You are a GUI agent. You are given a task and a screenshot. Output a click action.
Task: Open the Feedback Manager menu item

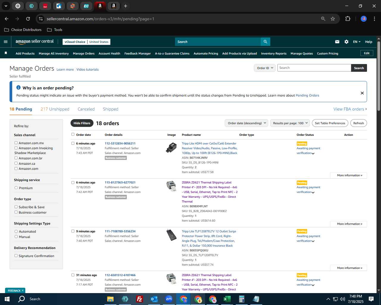(138, 54)
